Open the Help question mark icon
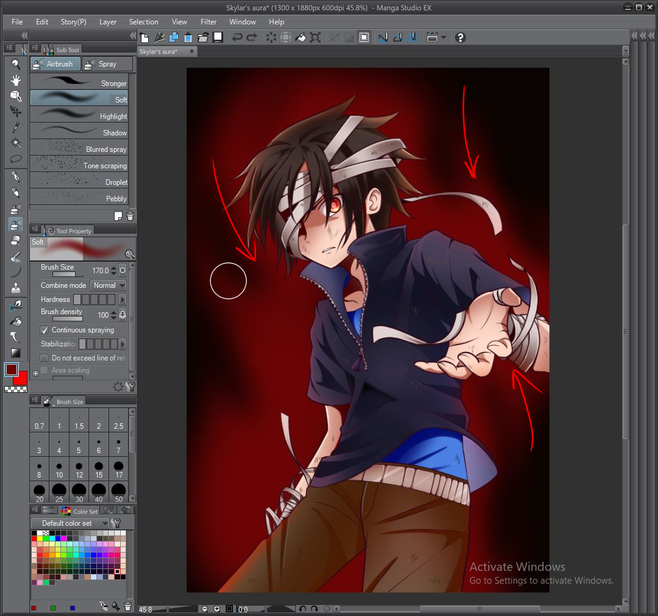 tap(460, 38)
